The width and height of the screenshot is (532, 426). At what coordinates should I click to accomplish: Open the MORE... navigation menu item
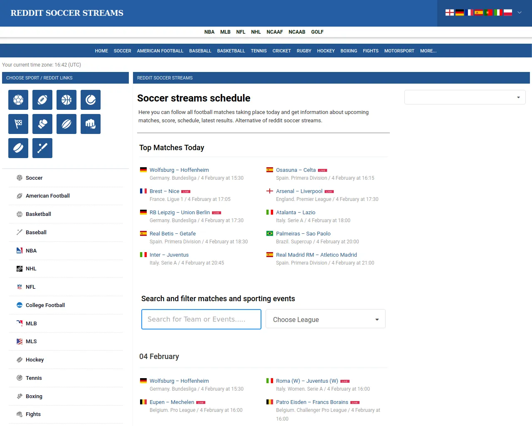[428, 51]
